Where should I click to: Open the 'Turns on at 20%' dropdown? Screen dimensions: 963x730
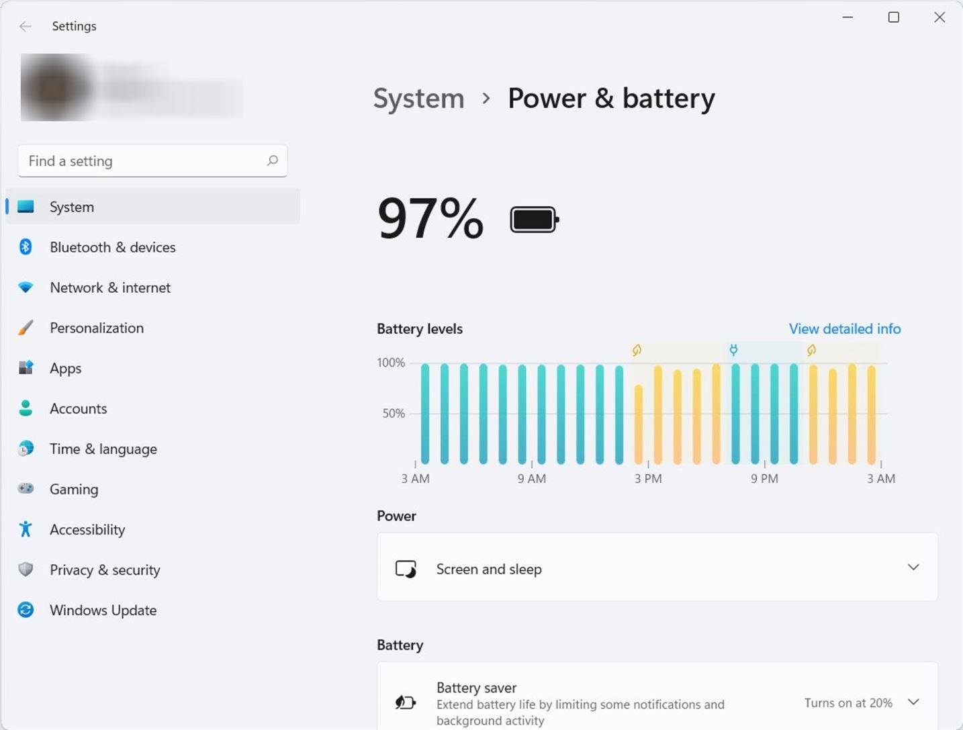(847, 702)
